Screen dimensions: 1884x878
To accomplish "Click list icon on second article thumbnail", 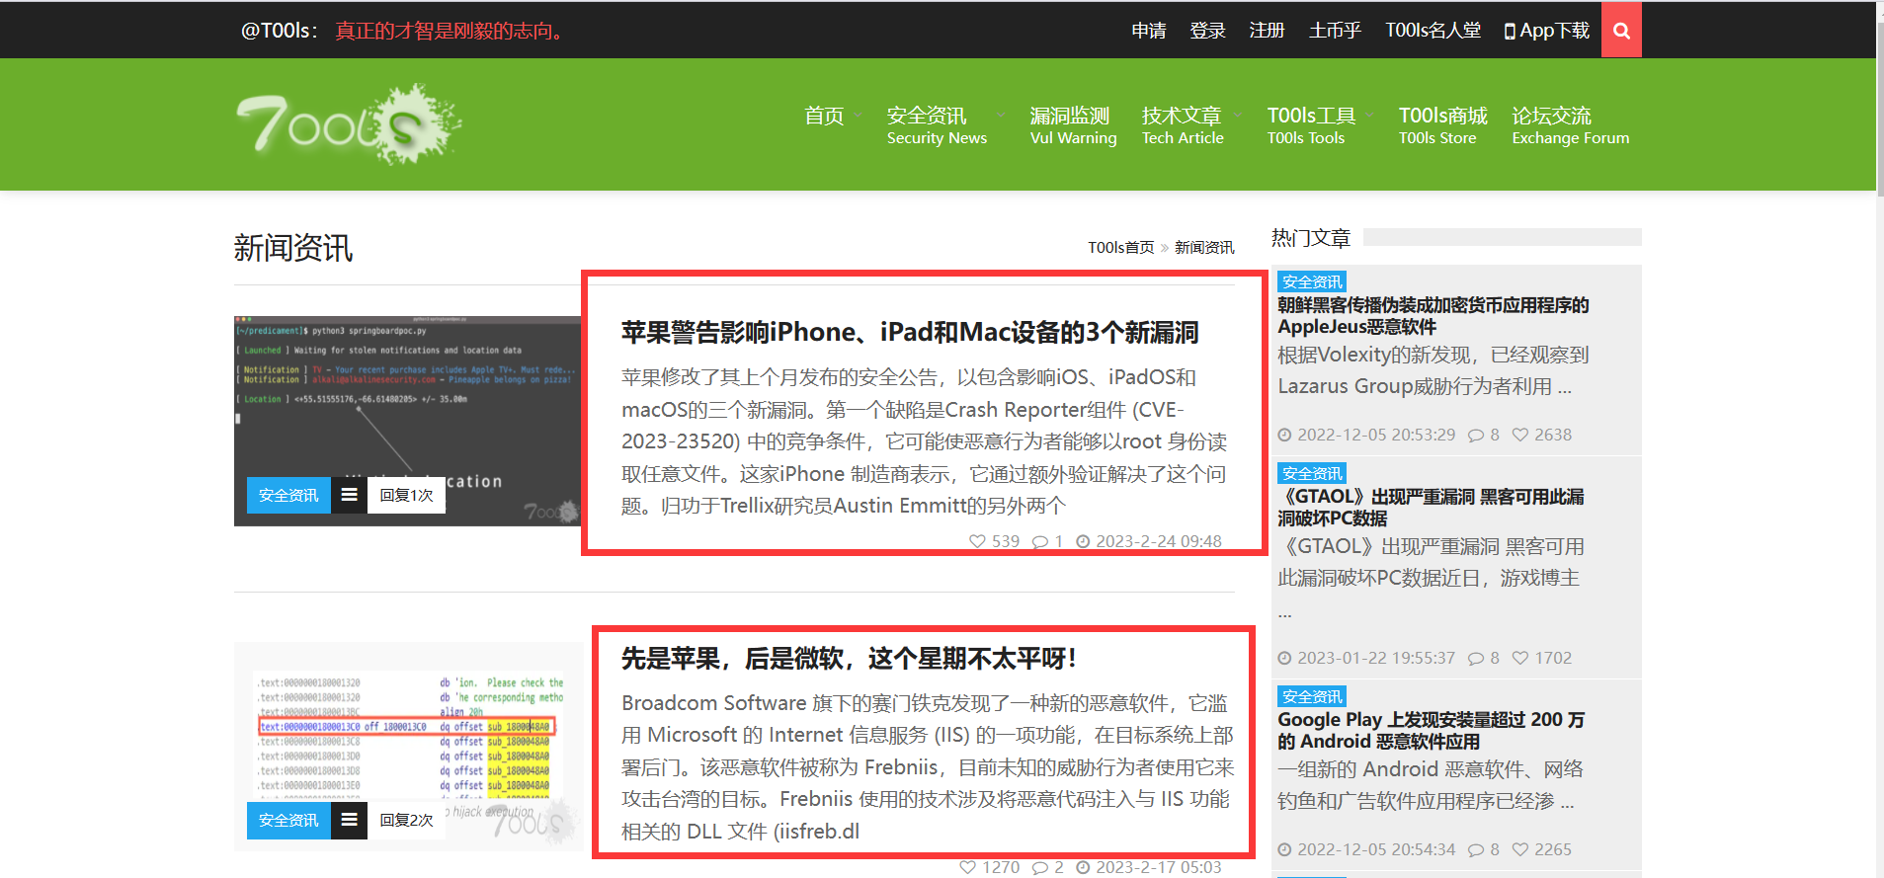I will (x=349, y=820).
